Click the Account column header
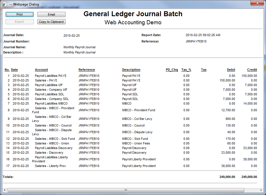 coord(41,70)
